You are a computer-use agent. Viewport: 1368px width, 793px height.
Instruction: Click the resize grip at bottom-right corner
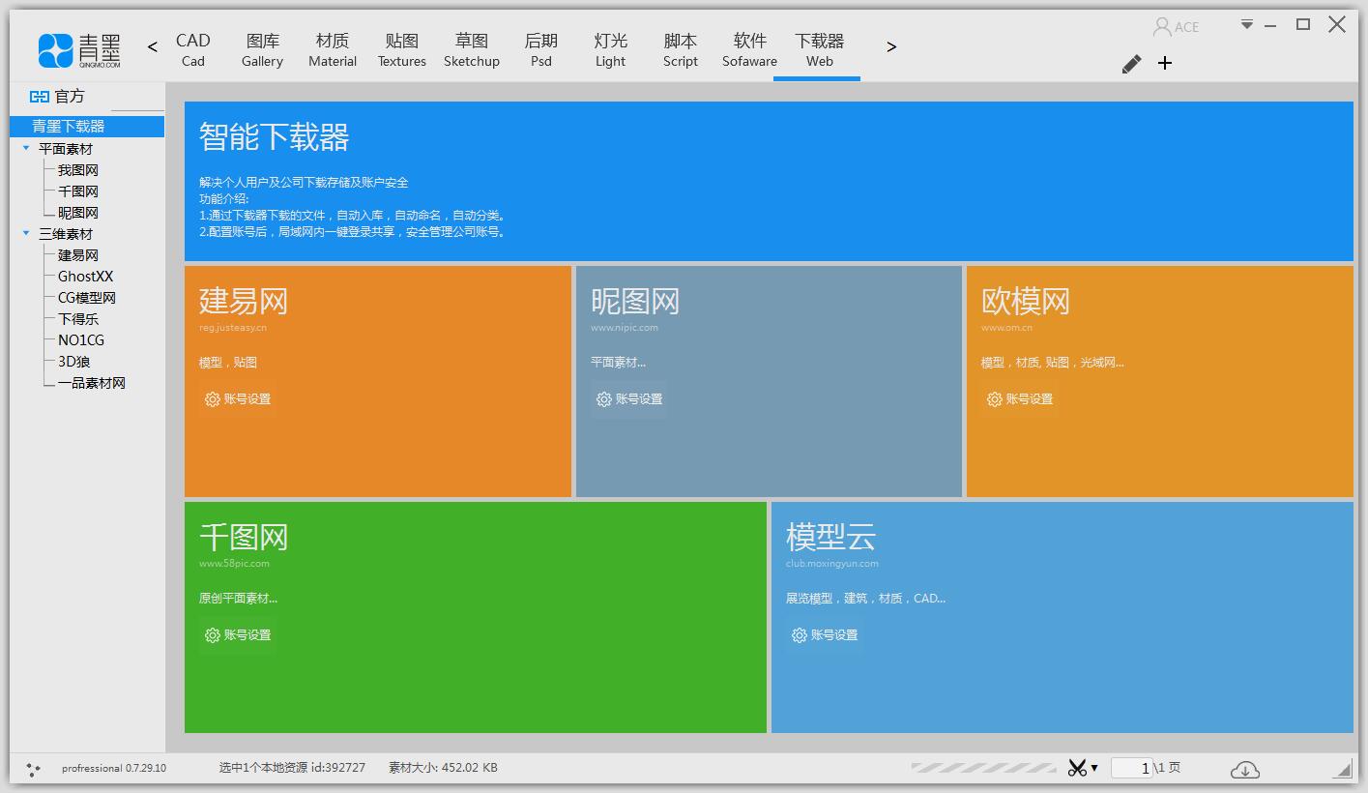click(1343, 770)
